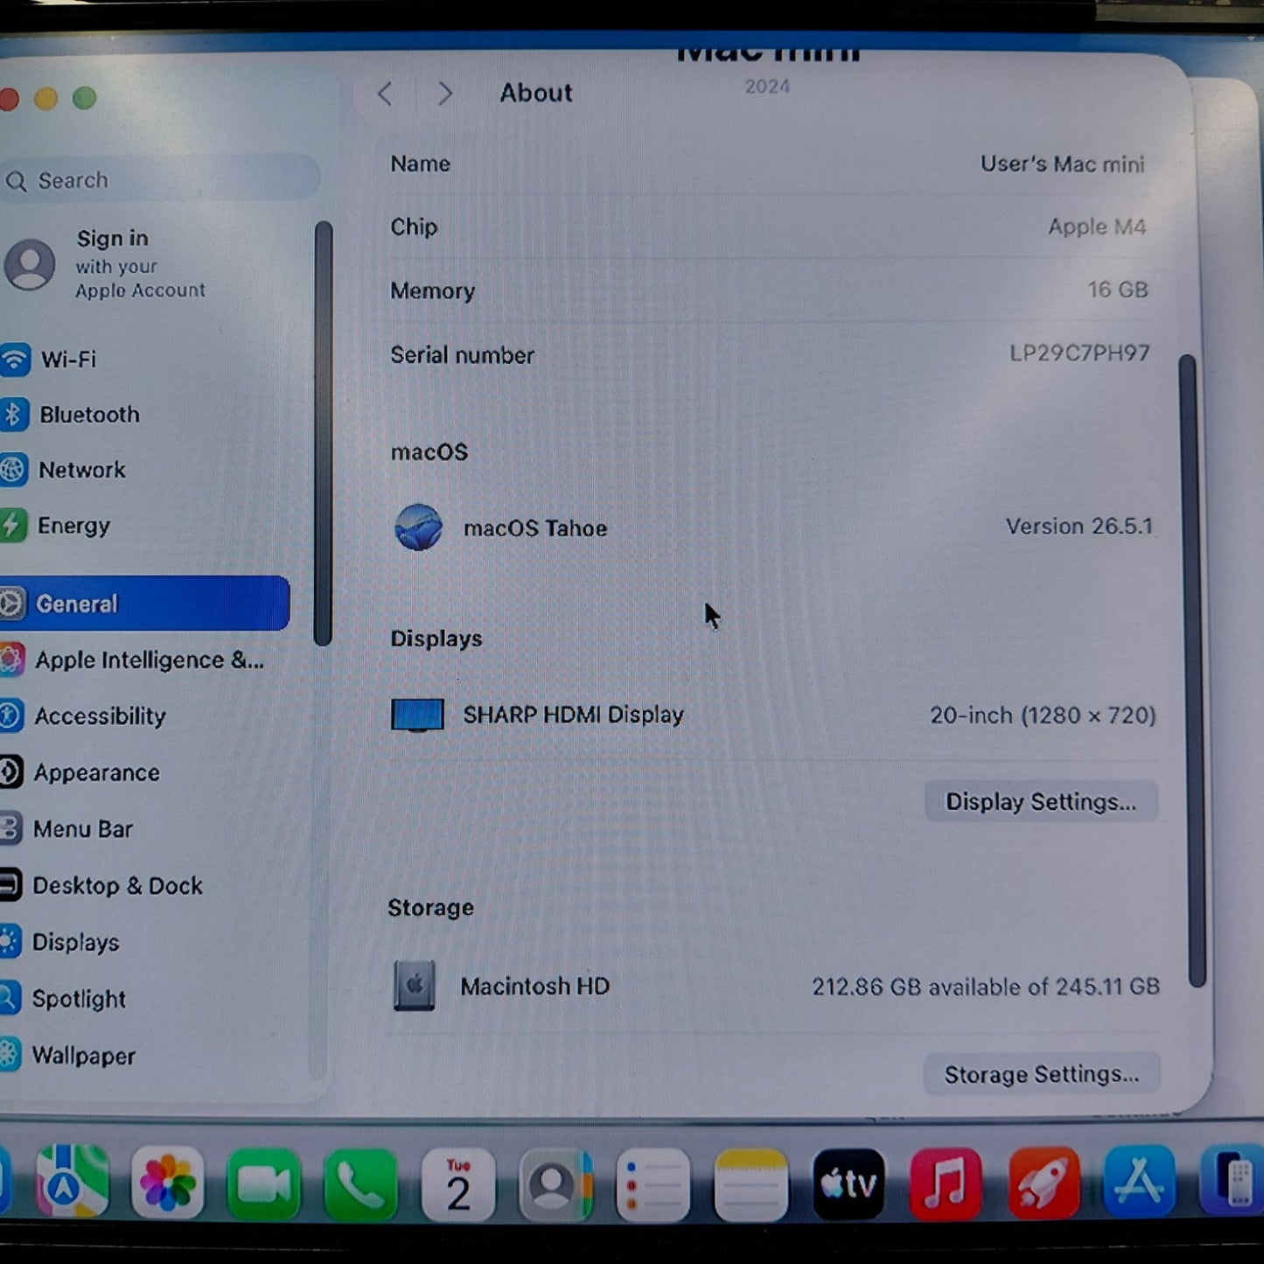Open the red rocket app in Dock
The image size is (1264, 1264).
[x=1043, y=1183]
